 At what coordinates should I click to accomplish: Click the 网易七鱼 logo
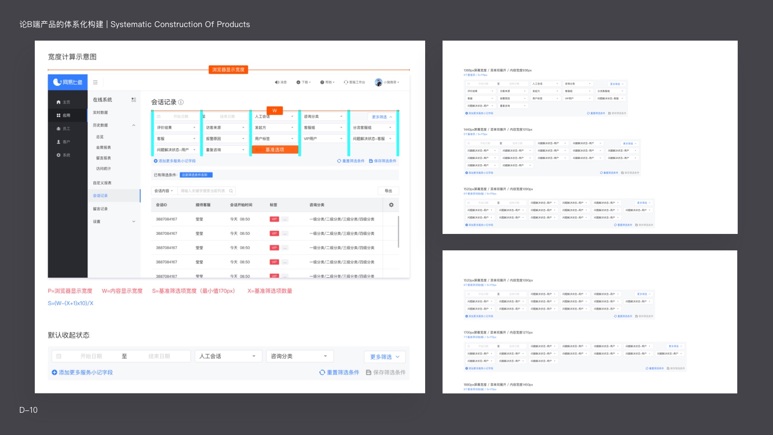point(68,82)
